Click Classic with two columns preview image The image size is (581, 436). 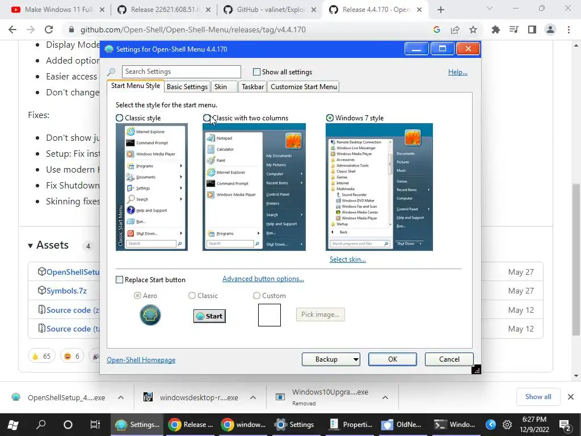tap(254, 187)
